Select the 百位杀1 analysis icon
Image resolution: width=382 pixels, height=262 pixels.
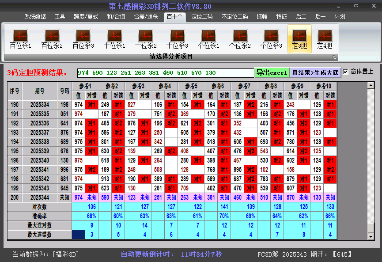(x=20, y=38)
